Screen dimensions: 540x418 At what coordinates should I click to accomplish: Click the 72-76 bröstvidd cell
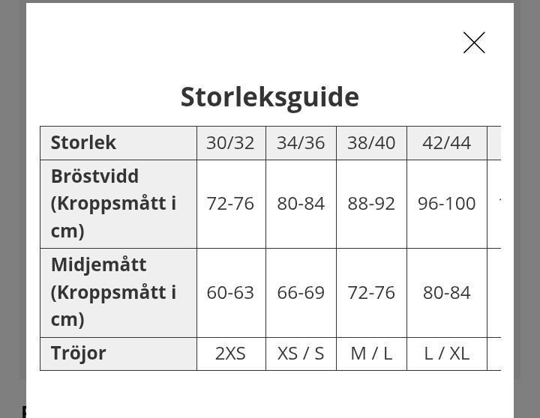point(230,203)
